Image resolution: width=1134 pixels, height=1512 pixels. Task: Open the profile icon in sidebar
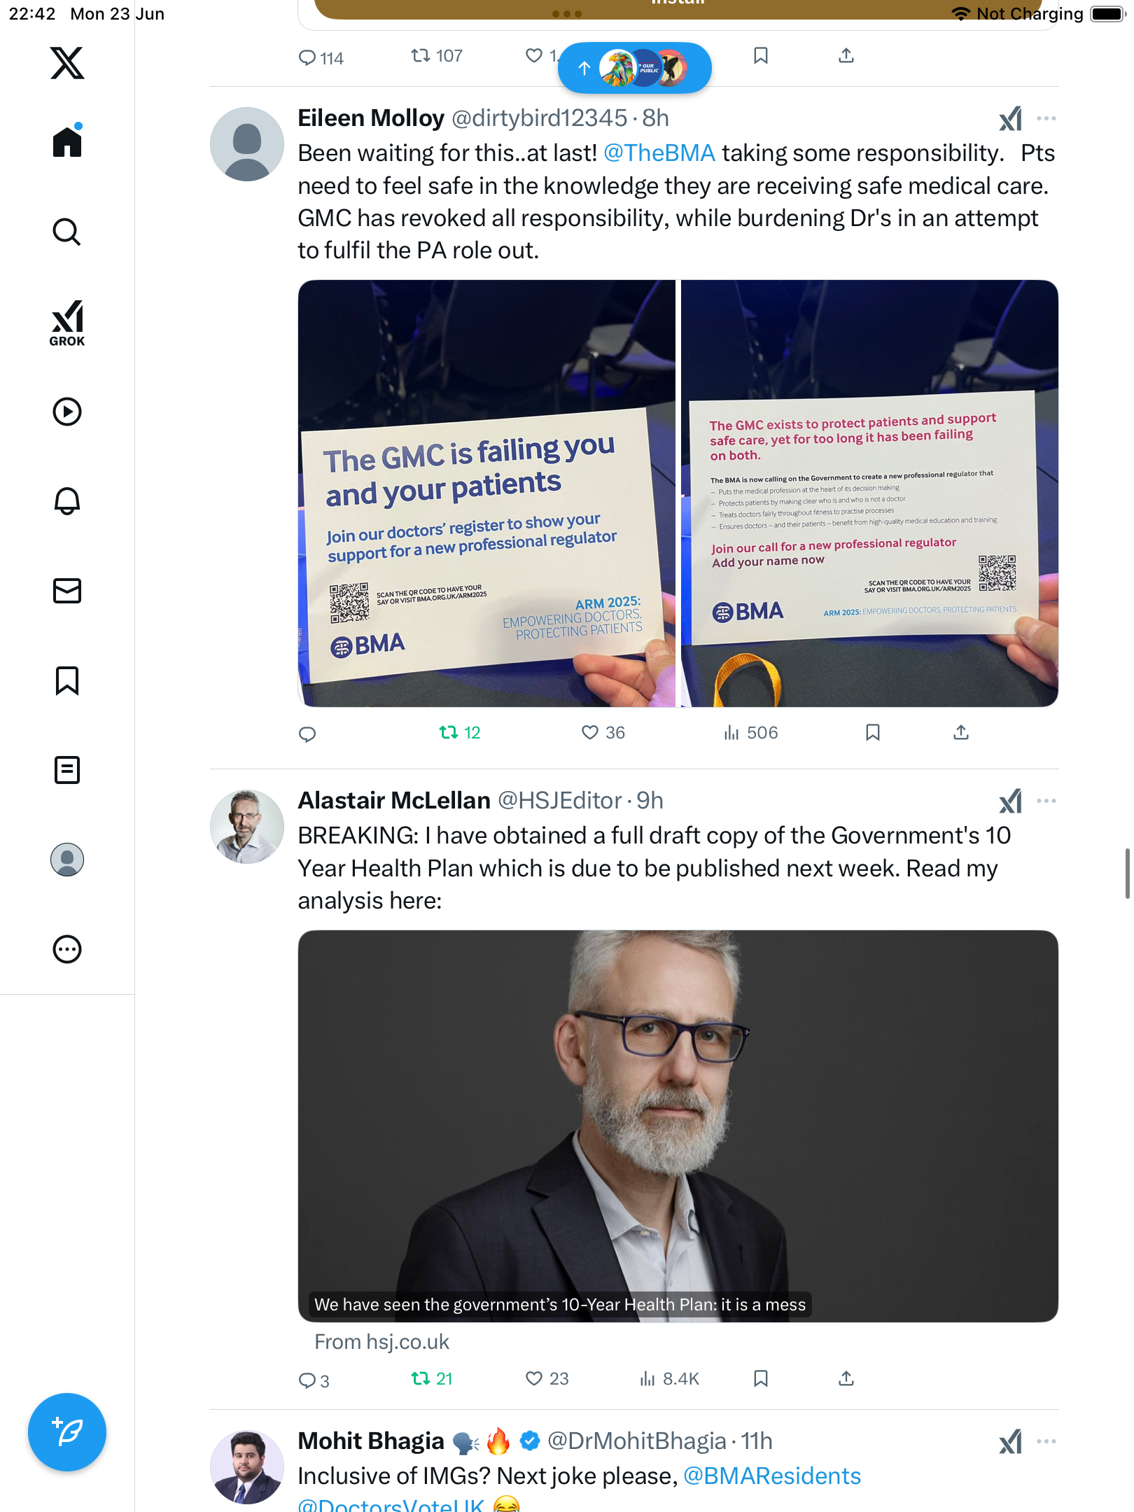(67, 860)
